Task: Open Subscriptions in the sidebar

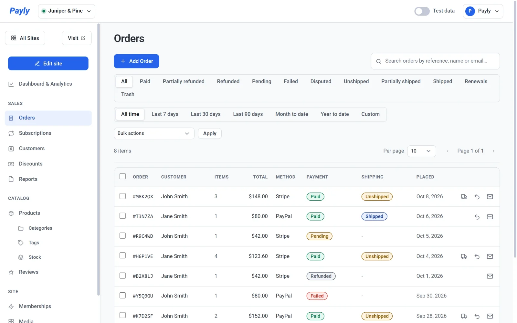Action: point(48,133)
